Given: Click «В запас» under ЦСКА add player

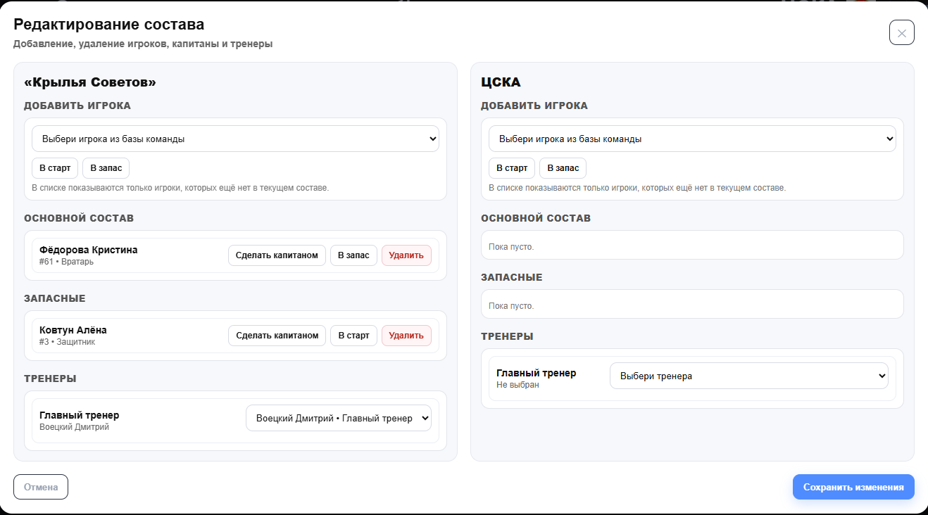Looking at the screenshot, I should (x=563, y=168).
